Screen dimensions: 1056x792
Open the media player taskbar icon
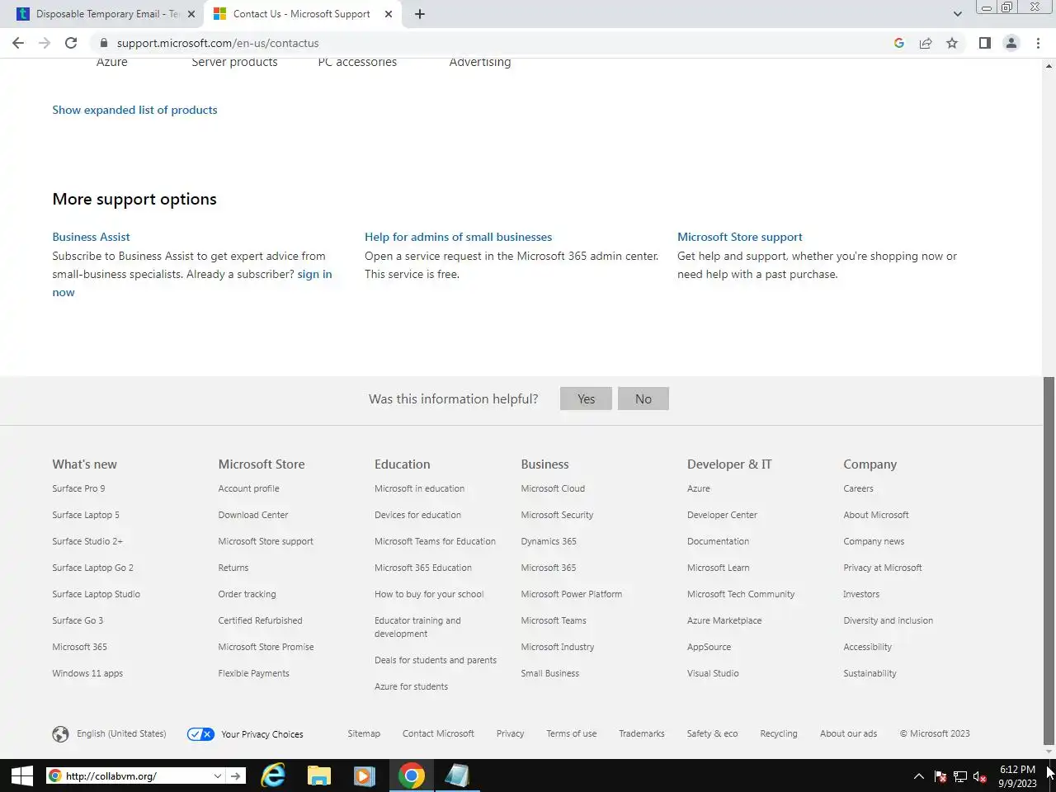[x=364, y=775]
